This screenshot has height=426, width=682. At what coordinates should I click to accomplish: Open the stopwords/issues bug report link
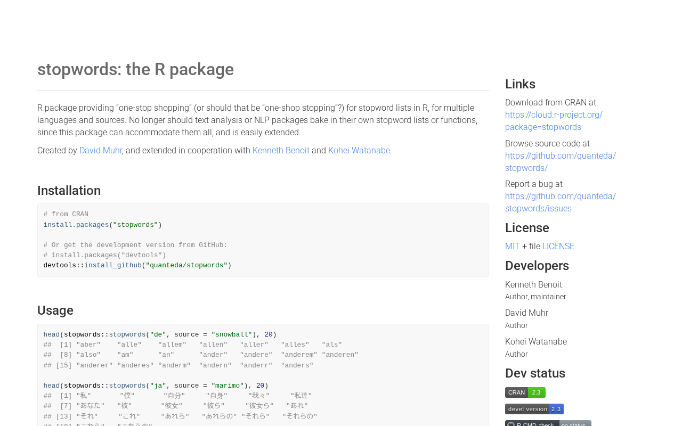(560, 202)
